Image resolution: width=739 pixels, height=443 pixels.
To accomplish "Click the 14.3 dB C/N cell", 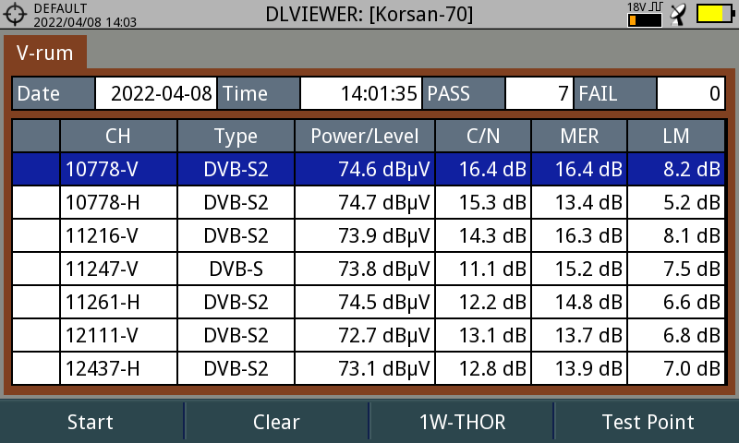I will tap(483, 235).
